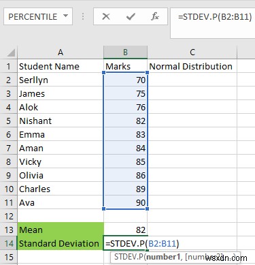255x265 pixels.
Task: Click empty cell C2 beside Serllyn
Action: pyautogui.click(x=192, y=80)
